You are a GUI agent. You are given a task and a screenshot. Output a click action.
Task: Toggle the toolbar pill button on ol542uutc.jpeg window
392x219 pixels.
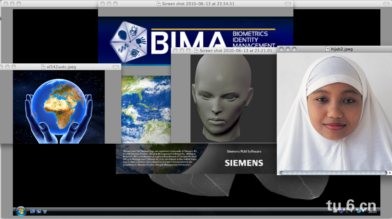(x=115, y=67)
